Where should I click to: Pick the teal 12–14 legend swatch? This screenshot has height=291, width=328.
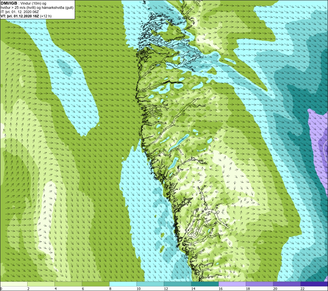pyautogui.click(x=177, y=284)
